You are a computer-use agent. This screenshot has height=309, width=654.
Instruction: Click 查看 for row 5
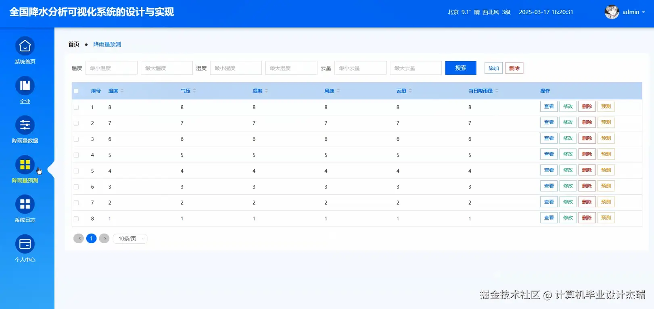[549, 170]
